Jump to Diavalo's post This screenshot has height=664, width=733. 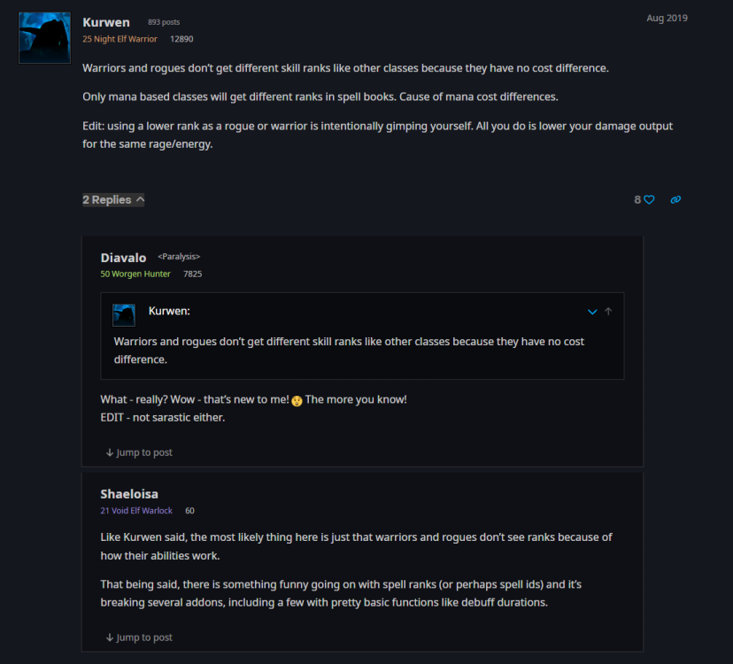point(139,452)
